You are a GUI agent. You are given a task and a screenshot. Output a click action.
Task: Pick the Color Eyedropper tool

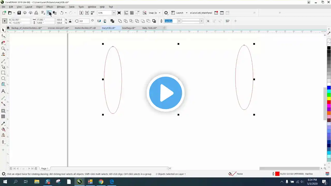click(x=3, y=123)
